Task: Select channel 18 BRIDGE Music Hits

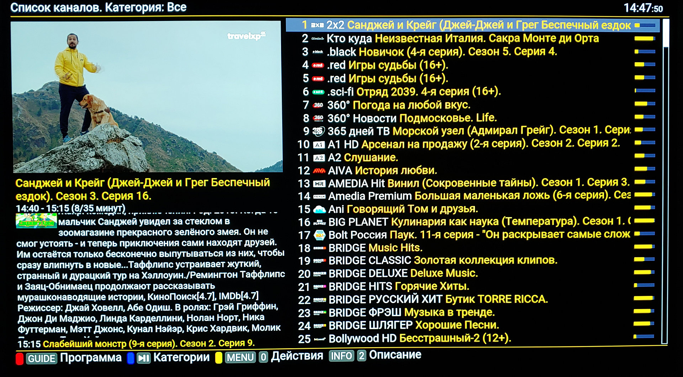Action: [x=375, y=248]
